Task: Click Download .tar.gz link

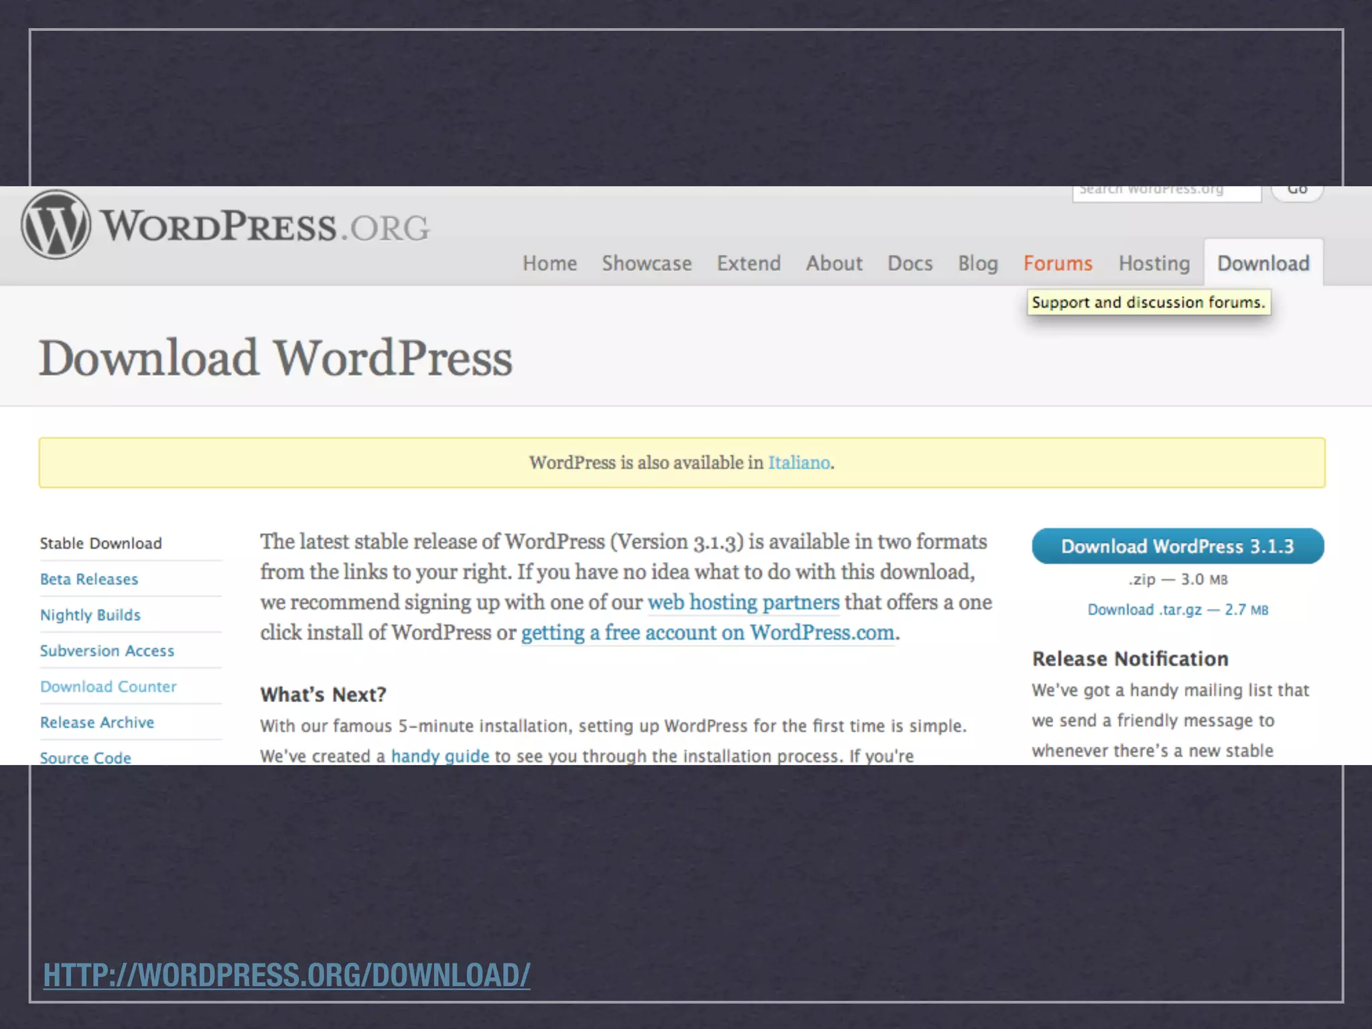Action: point(1178,610)
